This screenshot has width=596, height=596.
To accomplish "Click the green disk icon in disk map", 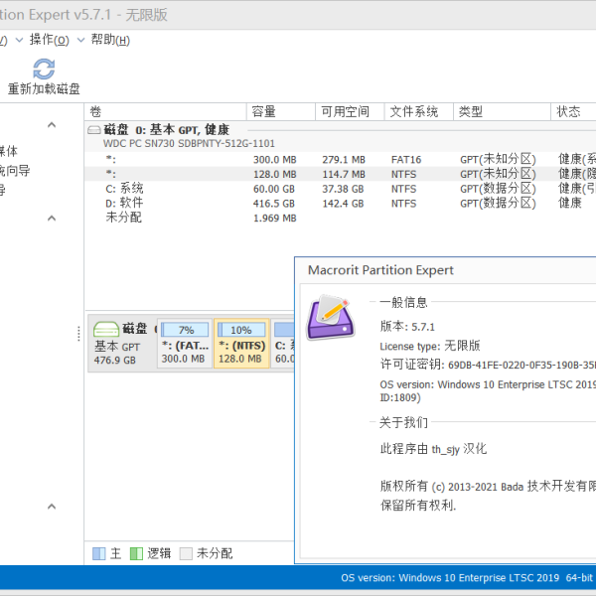I will coord(106,329).
